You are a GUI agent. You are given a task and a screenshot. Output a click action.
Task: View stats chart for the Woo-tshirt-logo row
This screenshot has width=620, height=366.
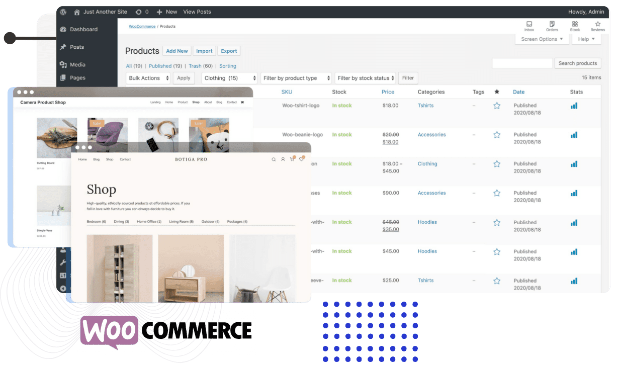tap(574, 106)
